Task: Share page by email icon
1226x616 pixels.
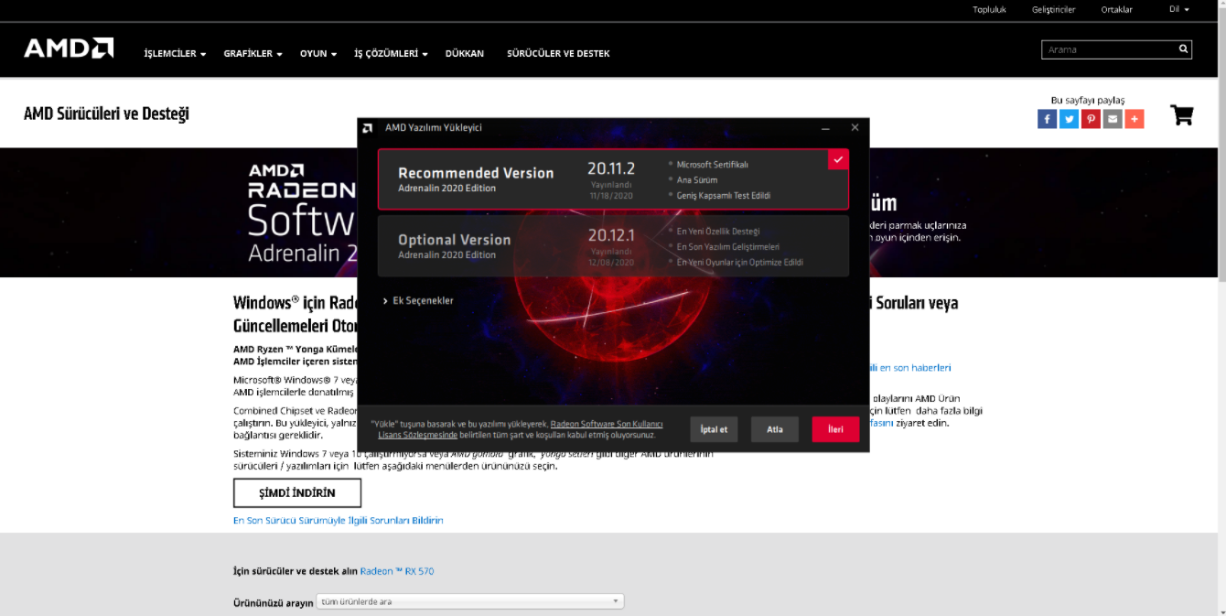Action: pyautogui.click(x=1113, y=119)
